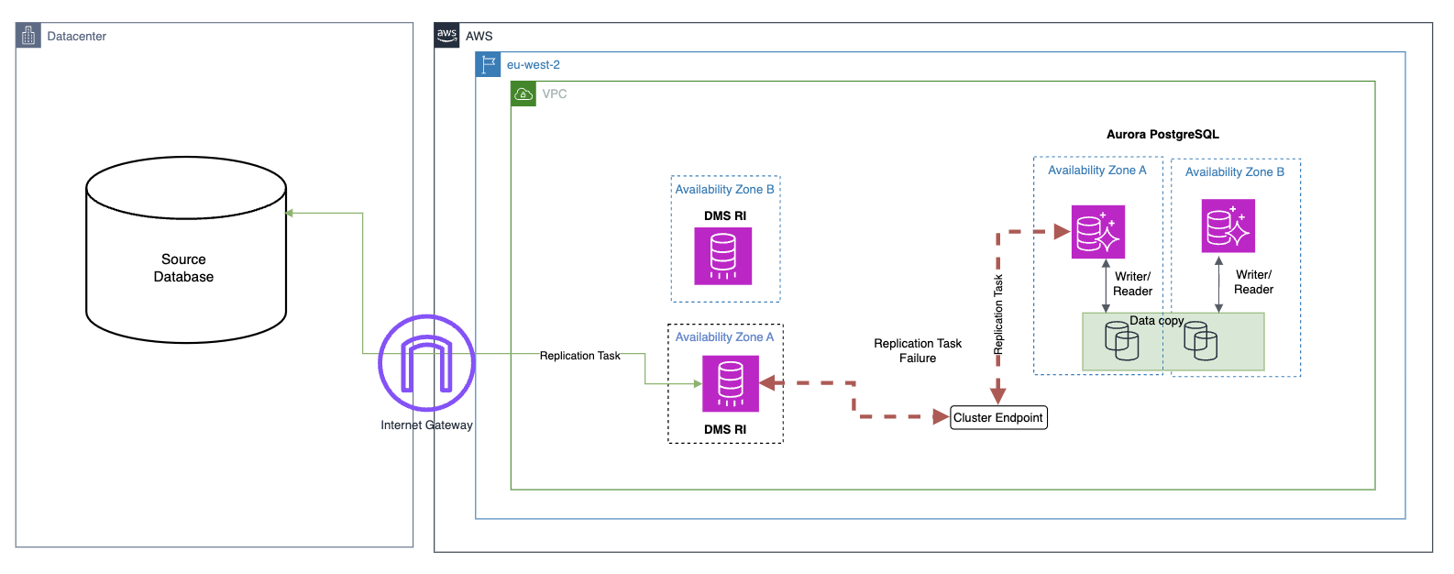Click Availability Zone B label above DMS RI
This screenshot has height=574, width=1454.
point(725,189)
